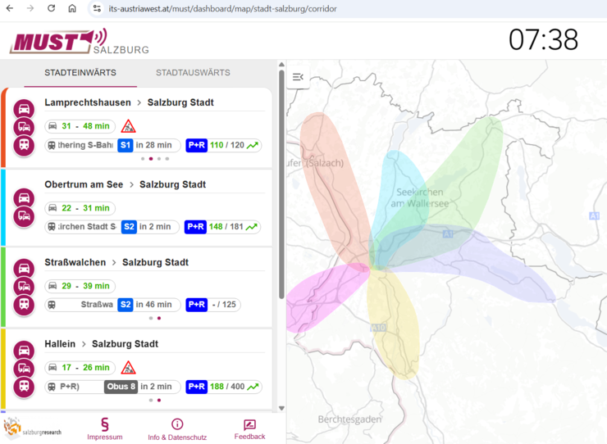This screenshot has width=607, height=444.
Task: Click 31 - 48 min travel time
Action: pos(80,126)
